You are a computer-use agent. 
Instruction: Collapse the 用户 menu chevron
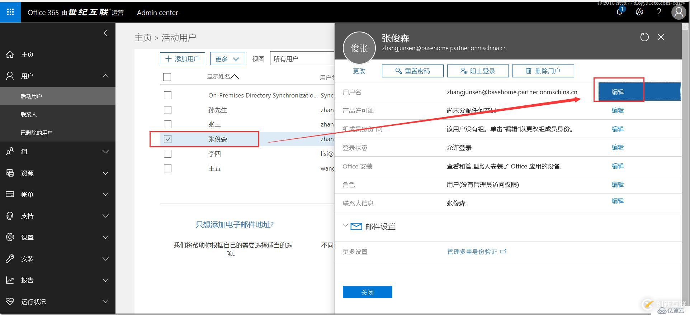[x=105, y=76]
